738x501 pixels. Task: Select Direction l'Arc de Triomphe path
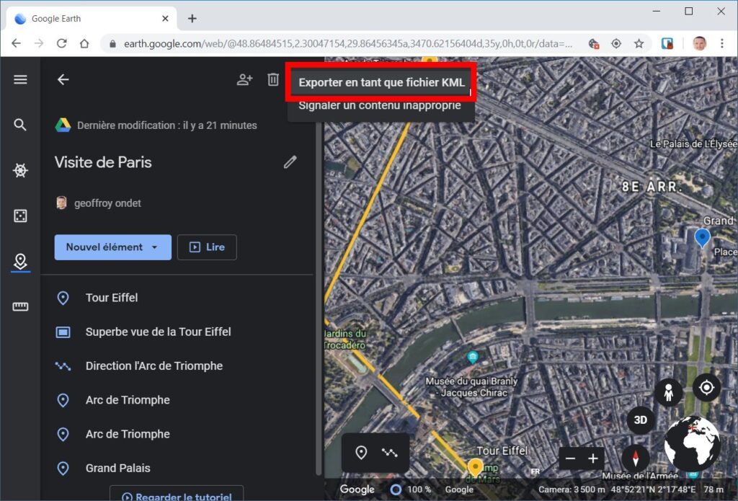[x=177, y=366]
